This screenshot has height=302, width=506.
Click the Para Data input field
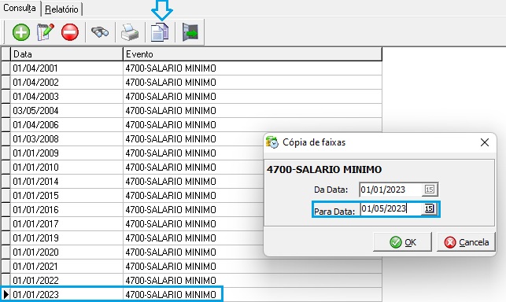point(391,208)
